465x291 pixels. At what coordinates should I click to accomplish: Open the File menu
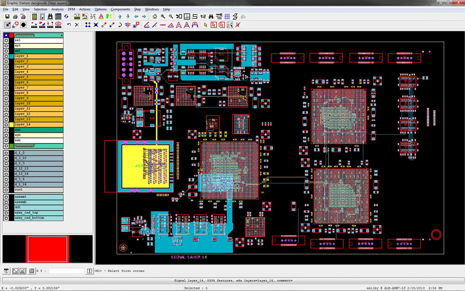6,9
